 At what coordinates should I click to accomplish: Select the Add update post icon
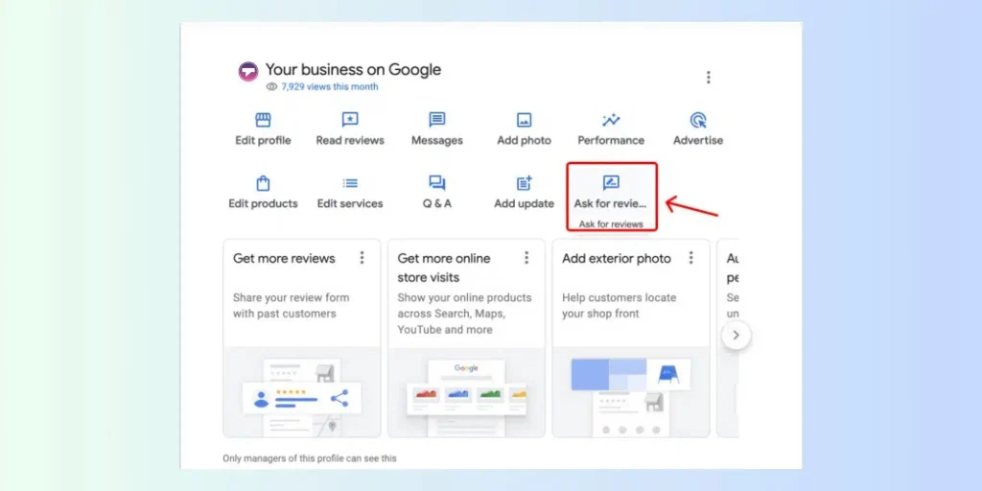click(x=525, y=183)
